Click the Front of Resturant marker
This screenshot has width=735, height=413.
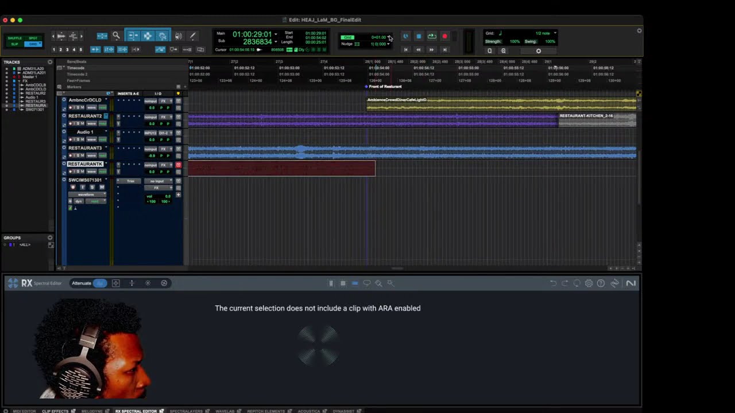pos(385,87)
